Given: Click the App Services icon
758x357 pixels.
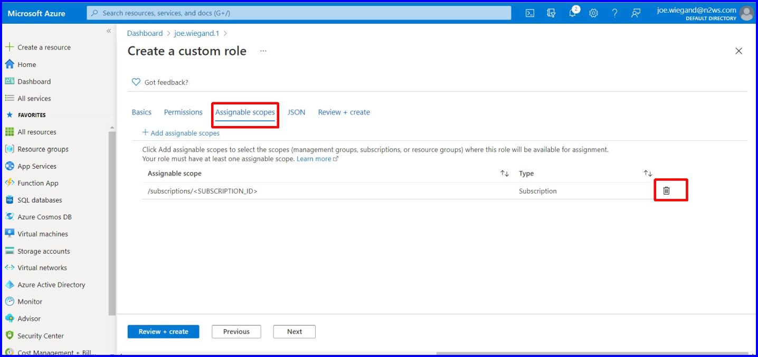Looking at the screenshot, I should (x=10, y=166).
